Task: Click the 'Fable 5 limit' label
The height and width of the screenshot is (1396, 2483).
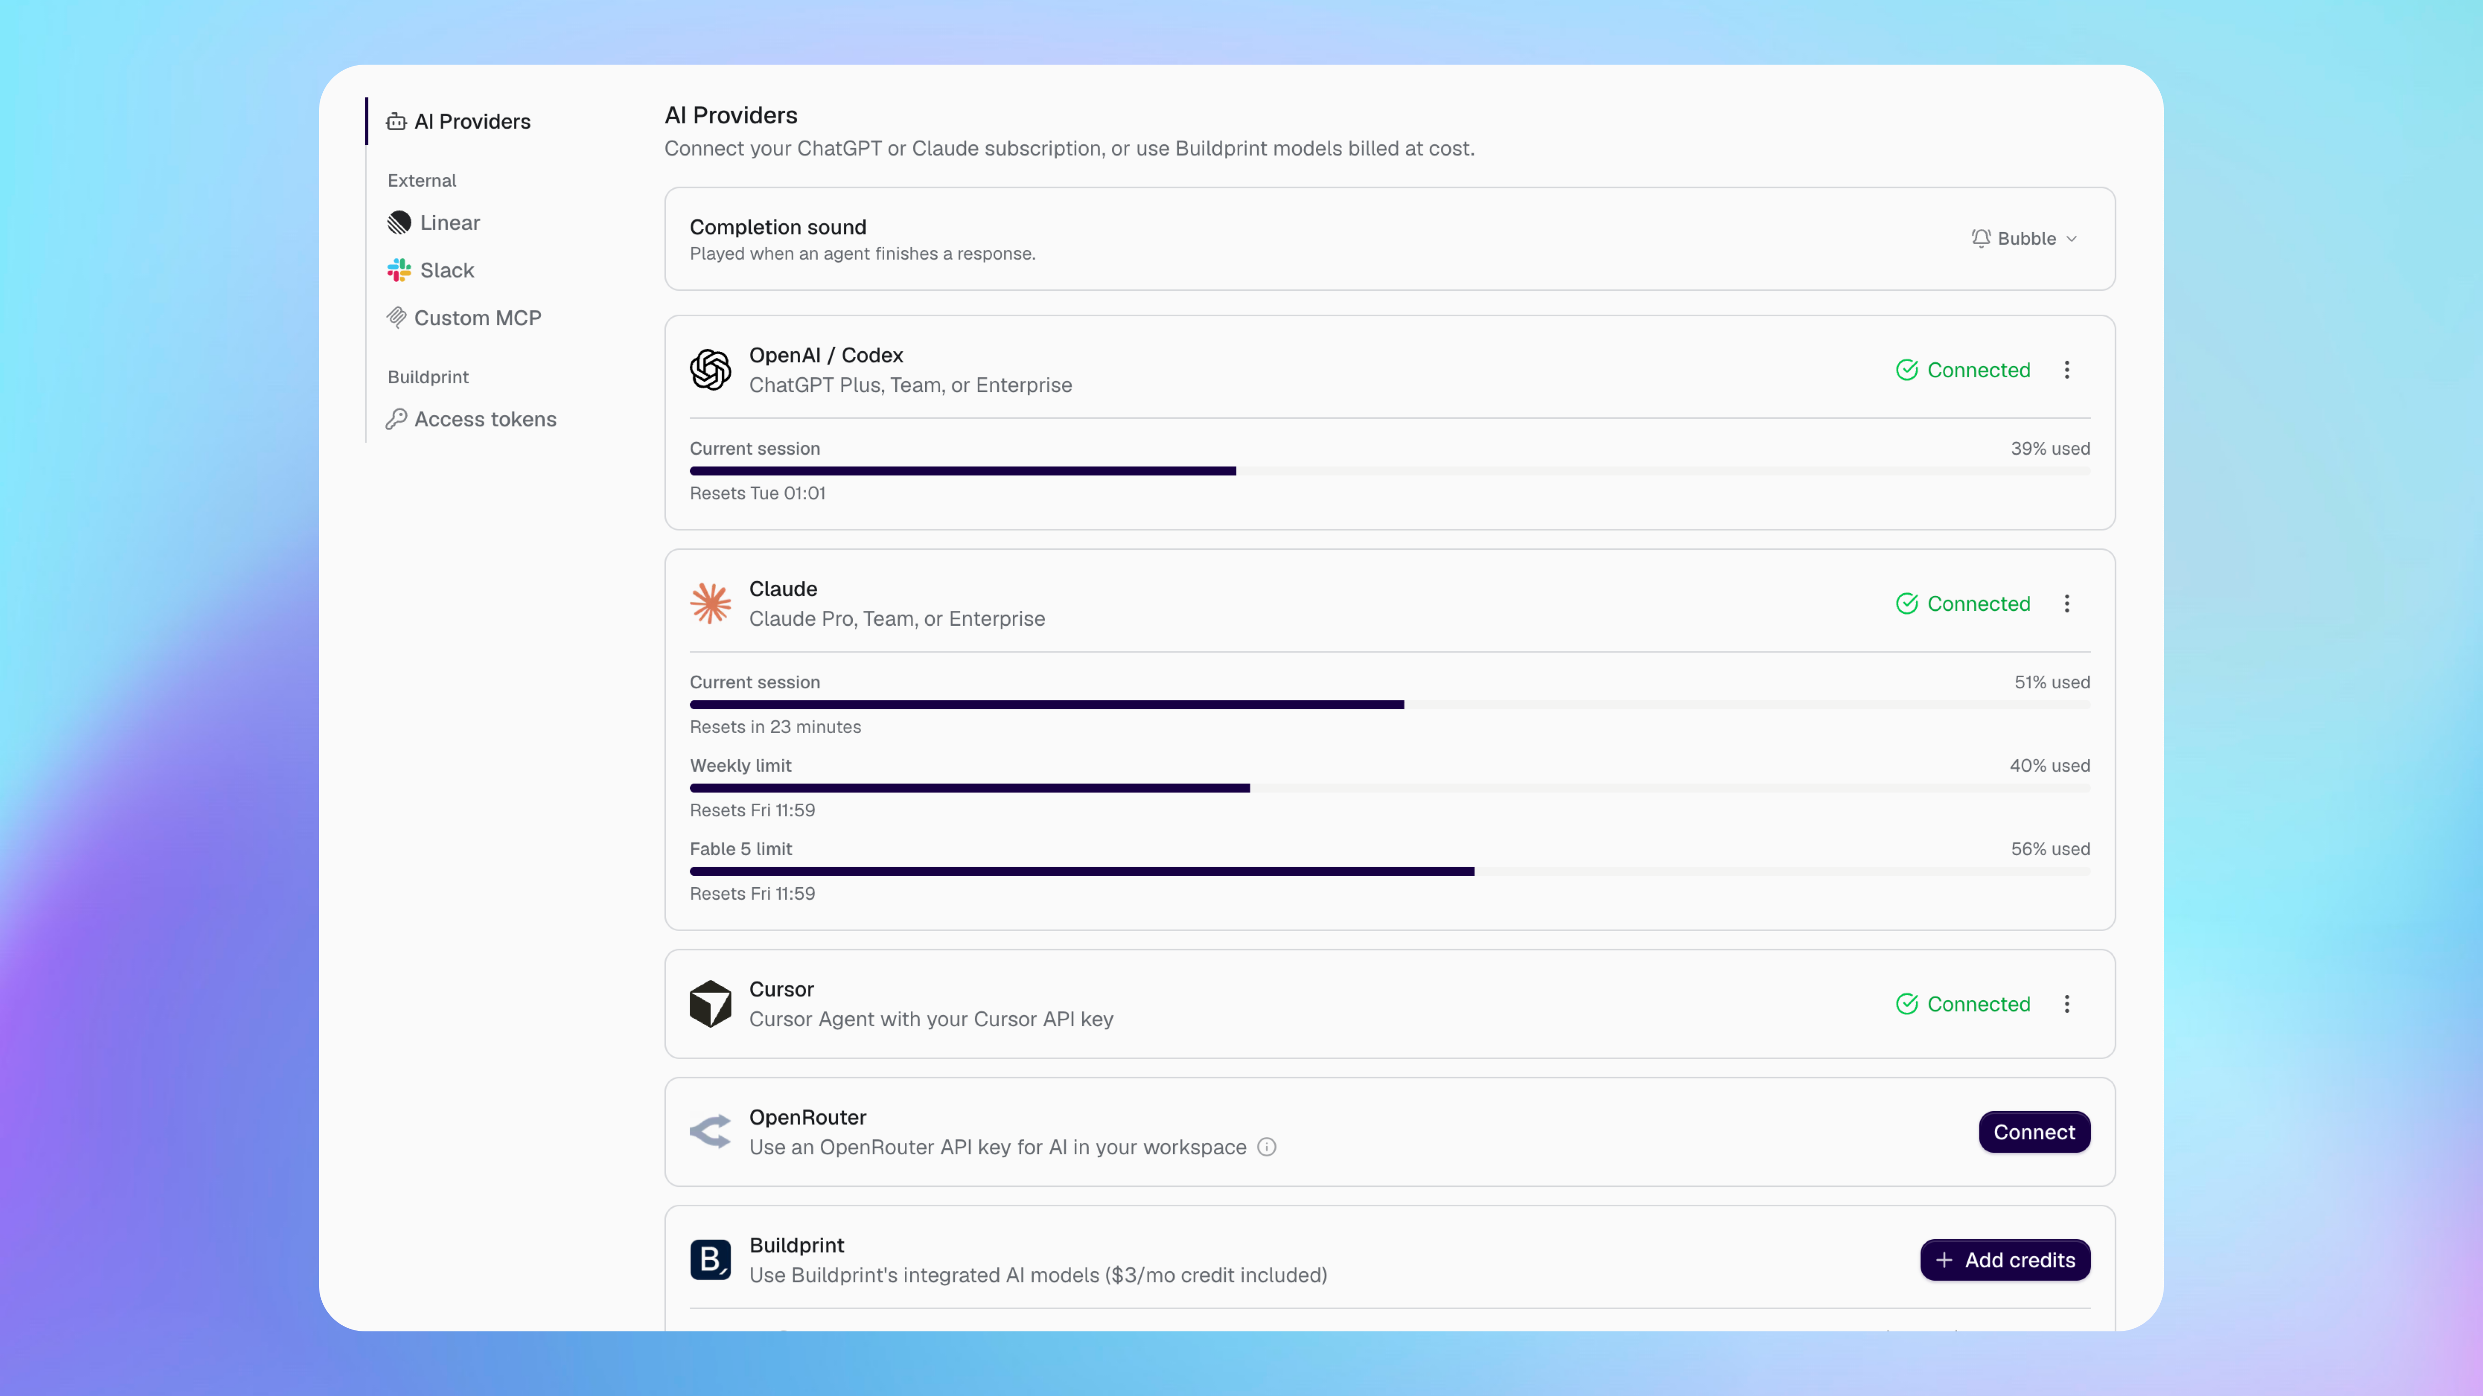Action: [x=740, y=848]
